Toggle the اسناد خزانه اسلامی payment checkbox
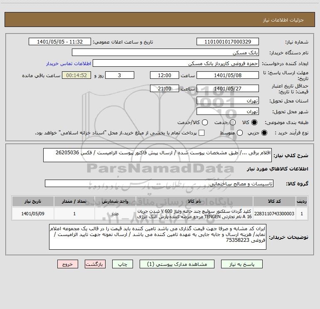Screen dimensions: 320x309 pos(202,133)
